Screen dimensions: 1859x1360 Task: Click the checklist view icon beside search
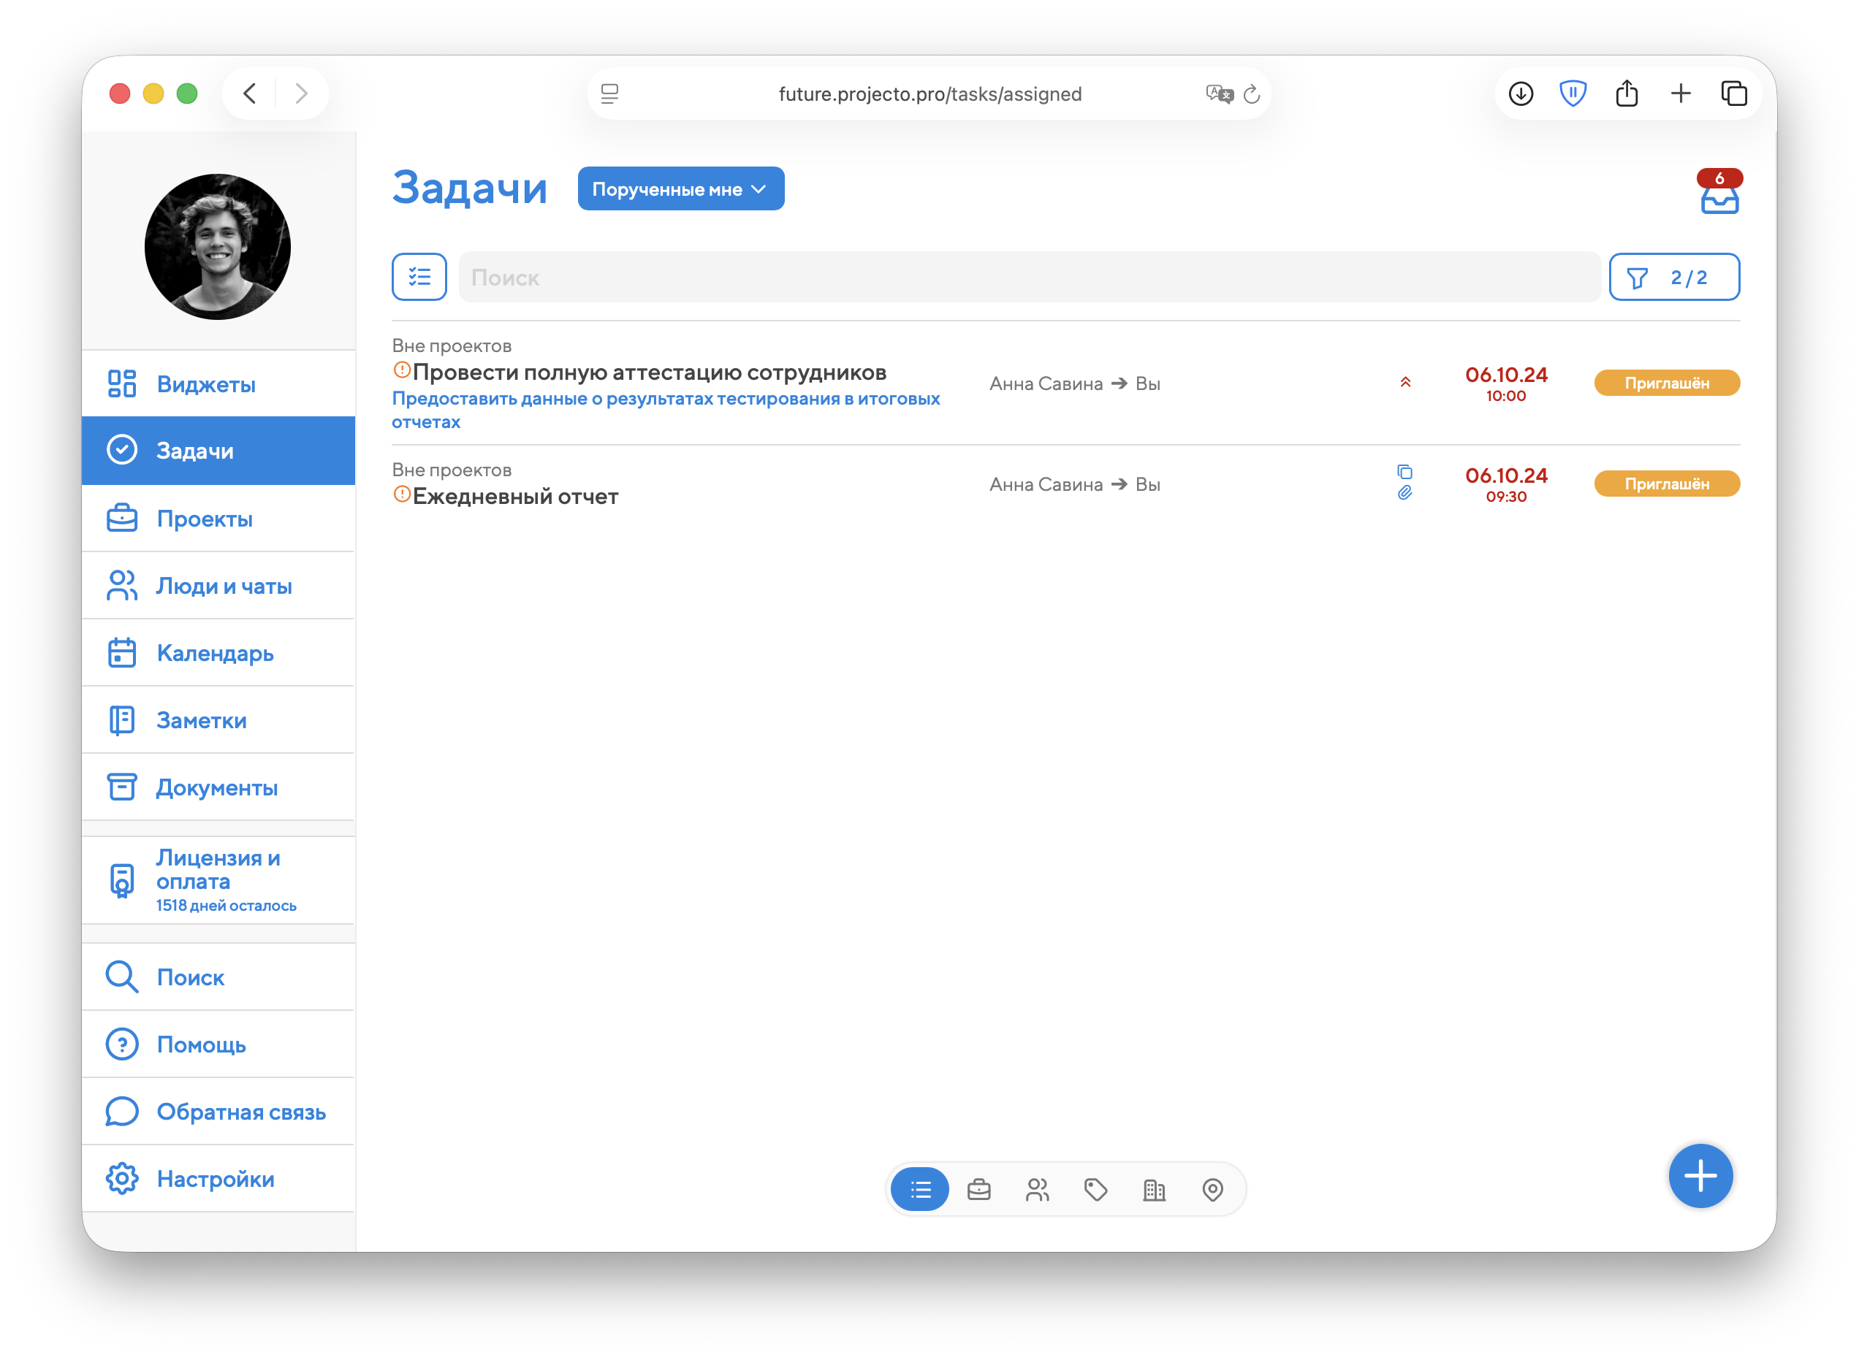tap(419, 278)
